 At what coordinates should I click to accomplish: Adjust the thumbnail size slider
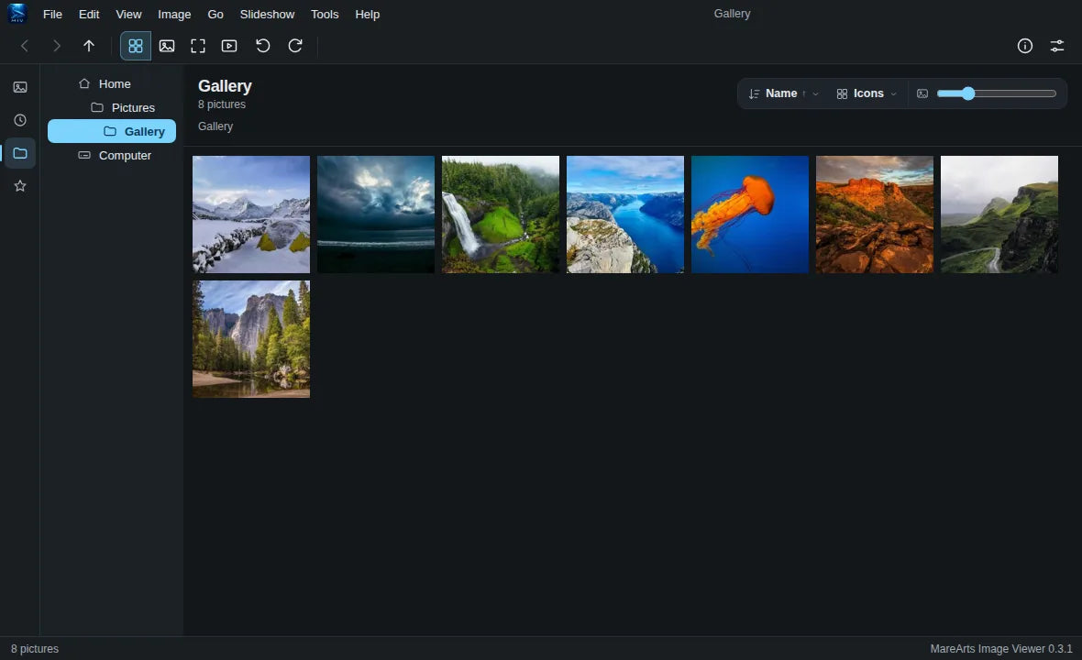pos(997,93)
